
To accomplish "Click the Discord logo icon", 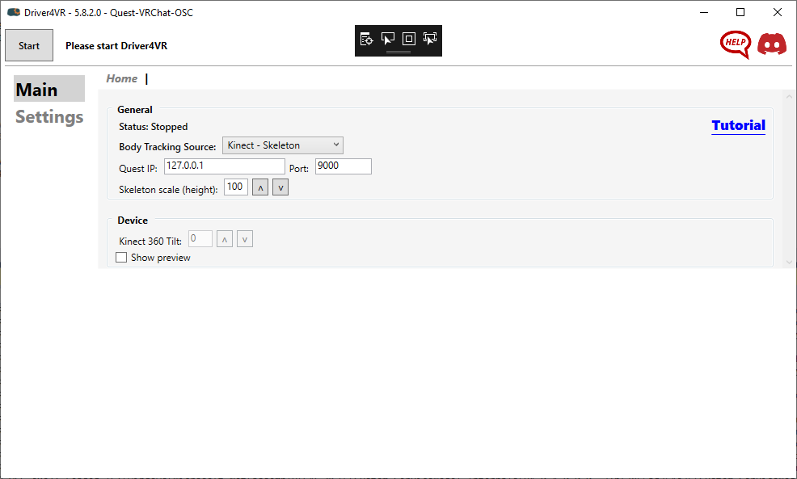I will [x=772, y=44].
